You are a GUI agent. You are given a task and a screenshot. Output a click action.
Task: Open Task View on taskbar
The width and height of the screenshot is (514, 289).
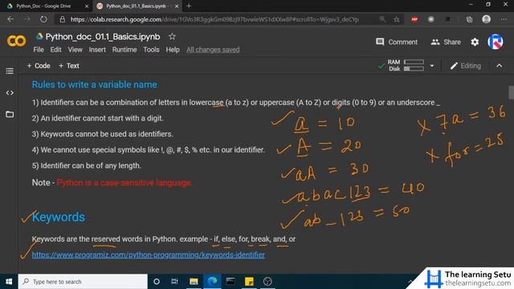point(175,282)
